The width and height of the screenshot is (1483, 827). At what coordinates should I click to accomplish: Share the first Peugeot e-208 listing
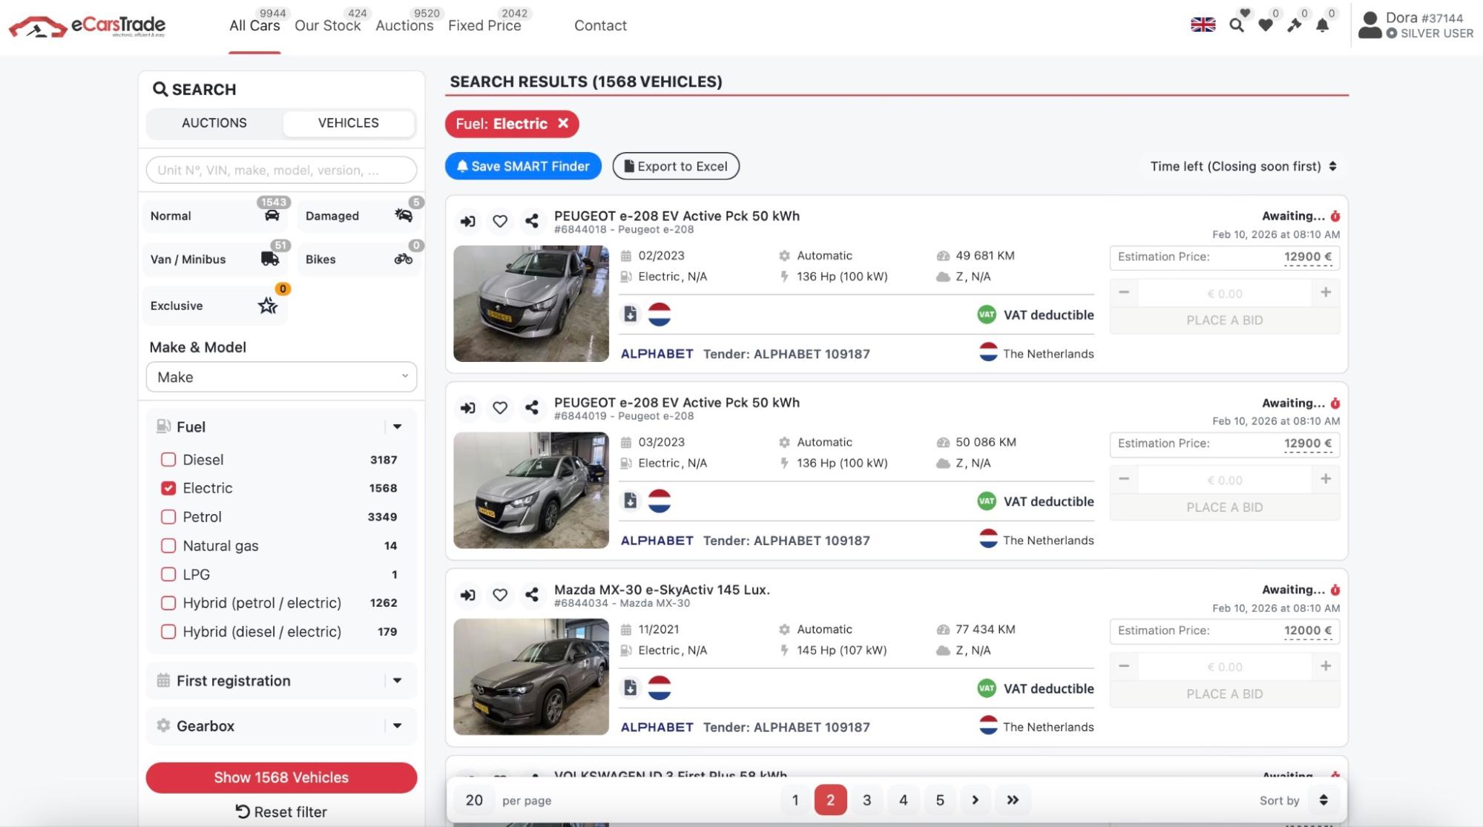pos(531,221)
